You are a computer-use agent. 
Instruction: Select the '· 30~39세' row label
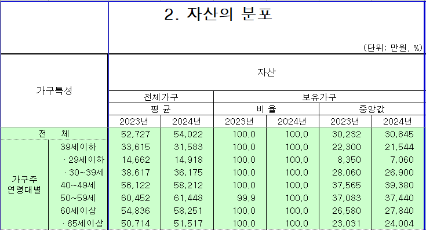point(78,173)
